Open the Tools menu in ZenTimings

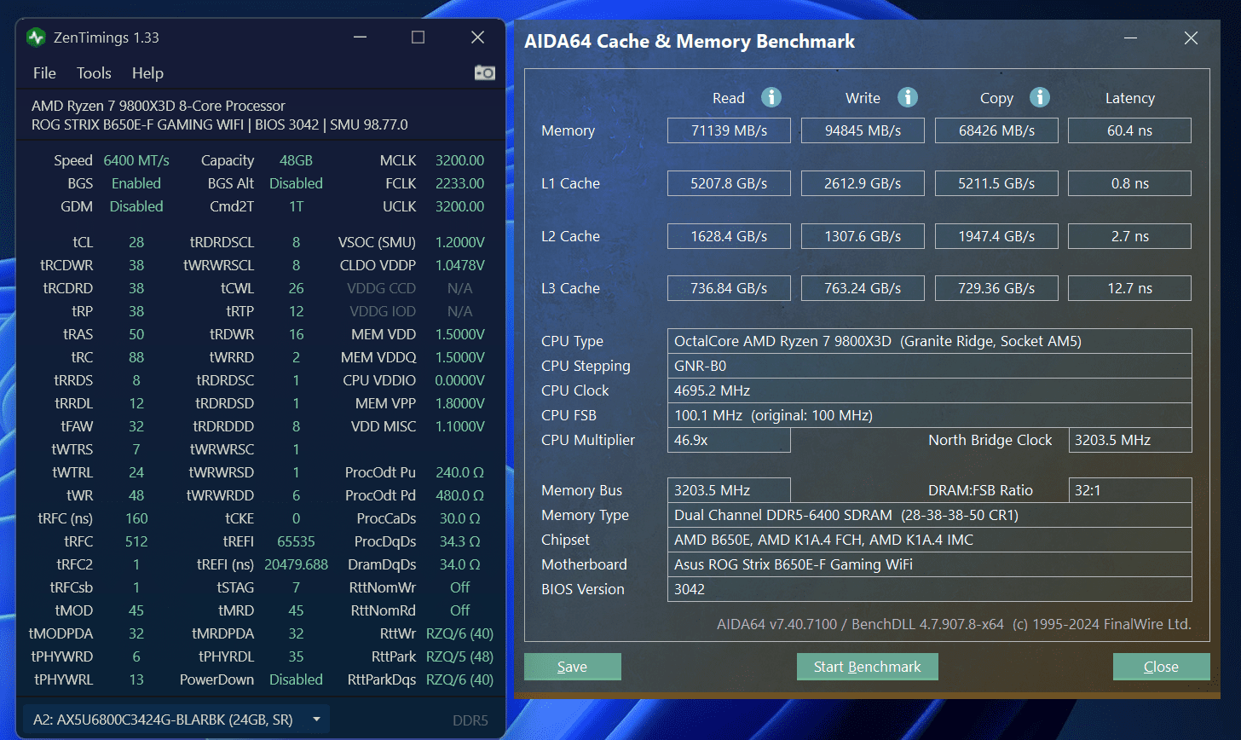[x=94, y=73]
